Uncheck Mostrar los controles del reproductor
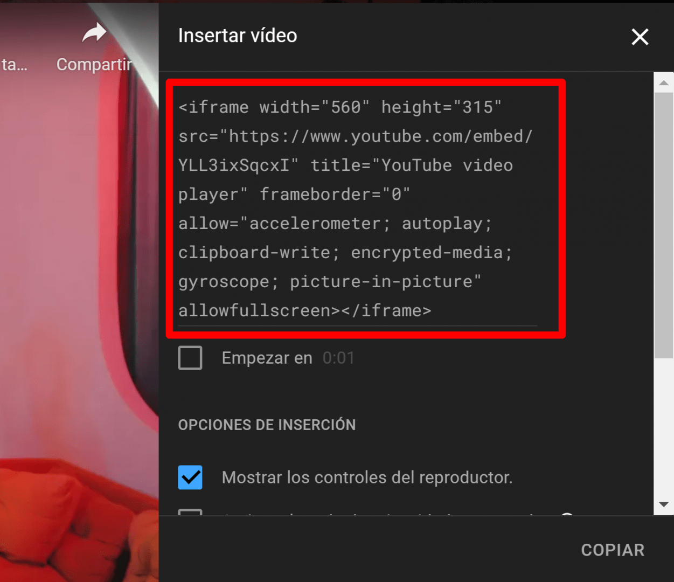Viewport: 674px width, 582px height. click(190, 477)
